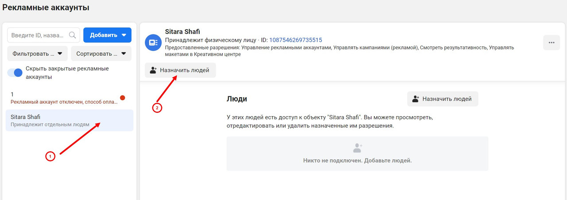Click "Рекламный аккаунт отключен" warning text
Image resolution: width=567 pixels, height=200 pixels.
tap(64, 102)
